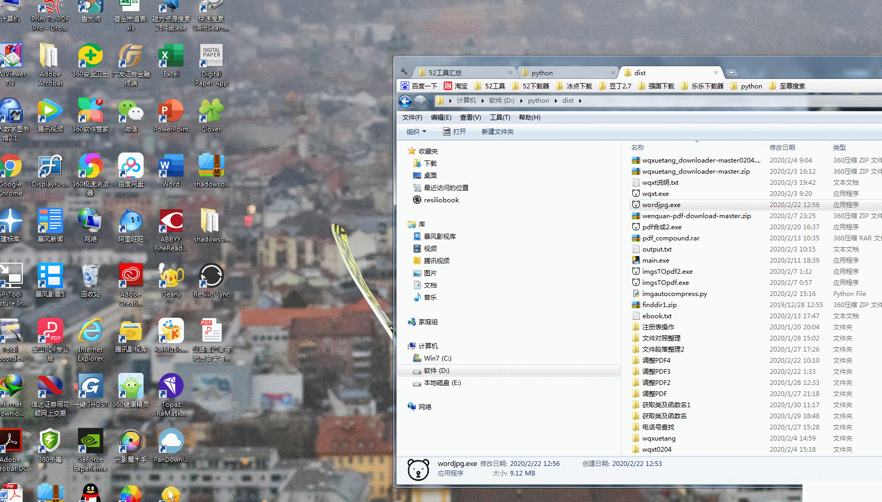Click 计算机 in the address breadcrumb
Image resolution: width=882 pixels, height=502 pixels.
466,101
